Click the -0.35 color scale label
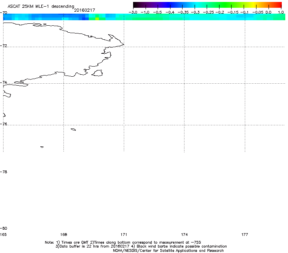The height and width of the screenshot is (253, 288). [183, 12]
